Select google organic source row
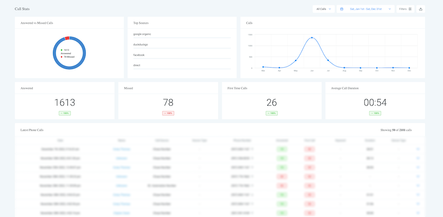This screenshot has height=217, width=443. pos(182,34)
